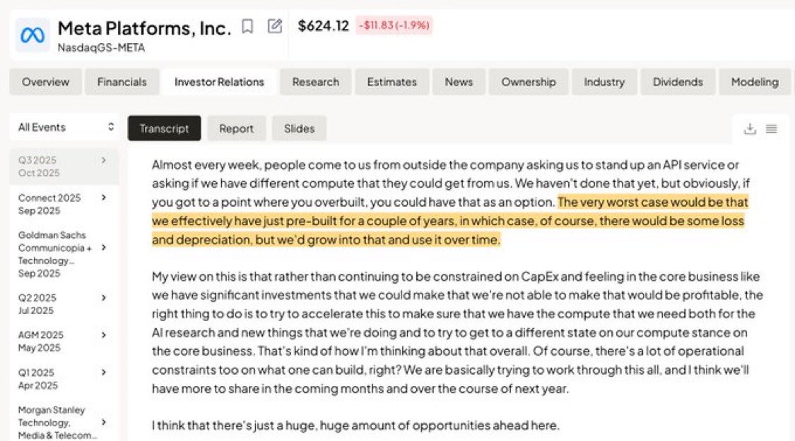This screenshot has width=795, height=441.
Task: Select the Transcript view button
Action: 164,128
